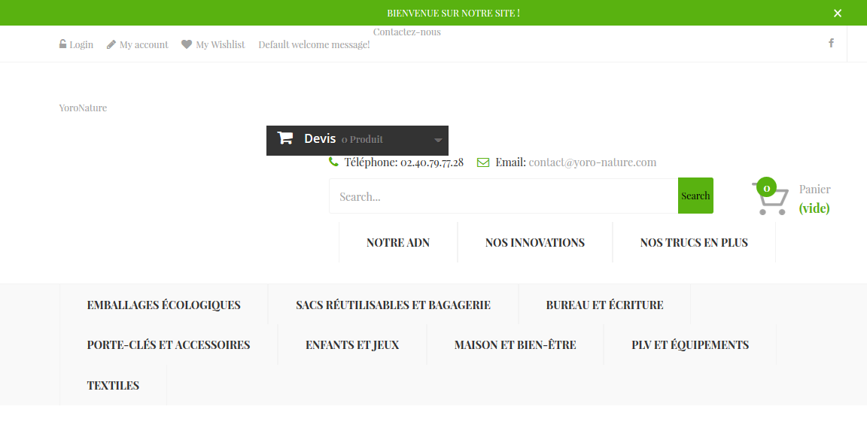The image size is (867, 443).
Task: Select the EMBALLAGES ÉCOLOGIQUES category
Action: (163, 305)
